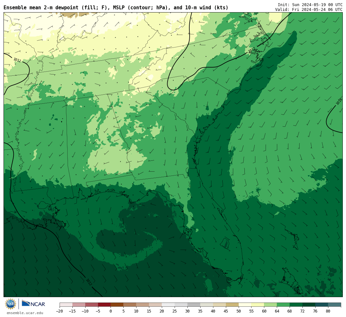Viewport: 346px width, 317px height.
Task: Click the map title text
Action: point(116,8)
